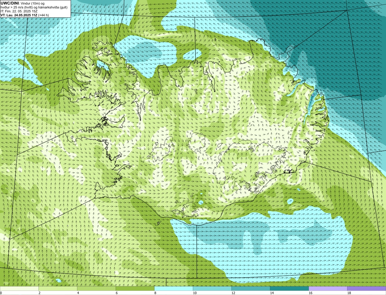Click the legend scale label '16'
This screenshot has width=386, height=295.
tap(311, 293)
